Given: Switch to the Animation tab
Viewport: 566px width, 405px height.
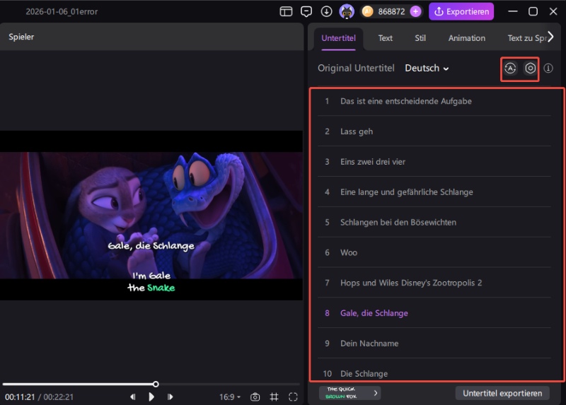Looking at the screenshot, I should [467, 38].
